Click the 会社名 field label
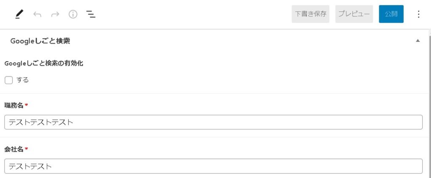Viewport: 431px width, 178px height. pyautogui.click(x=14, y=149)
